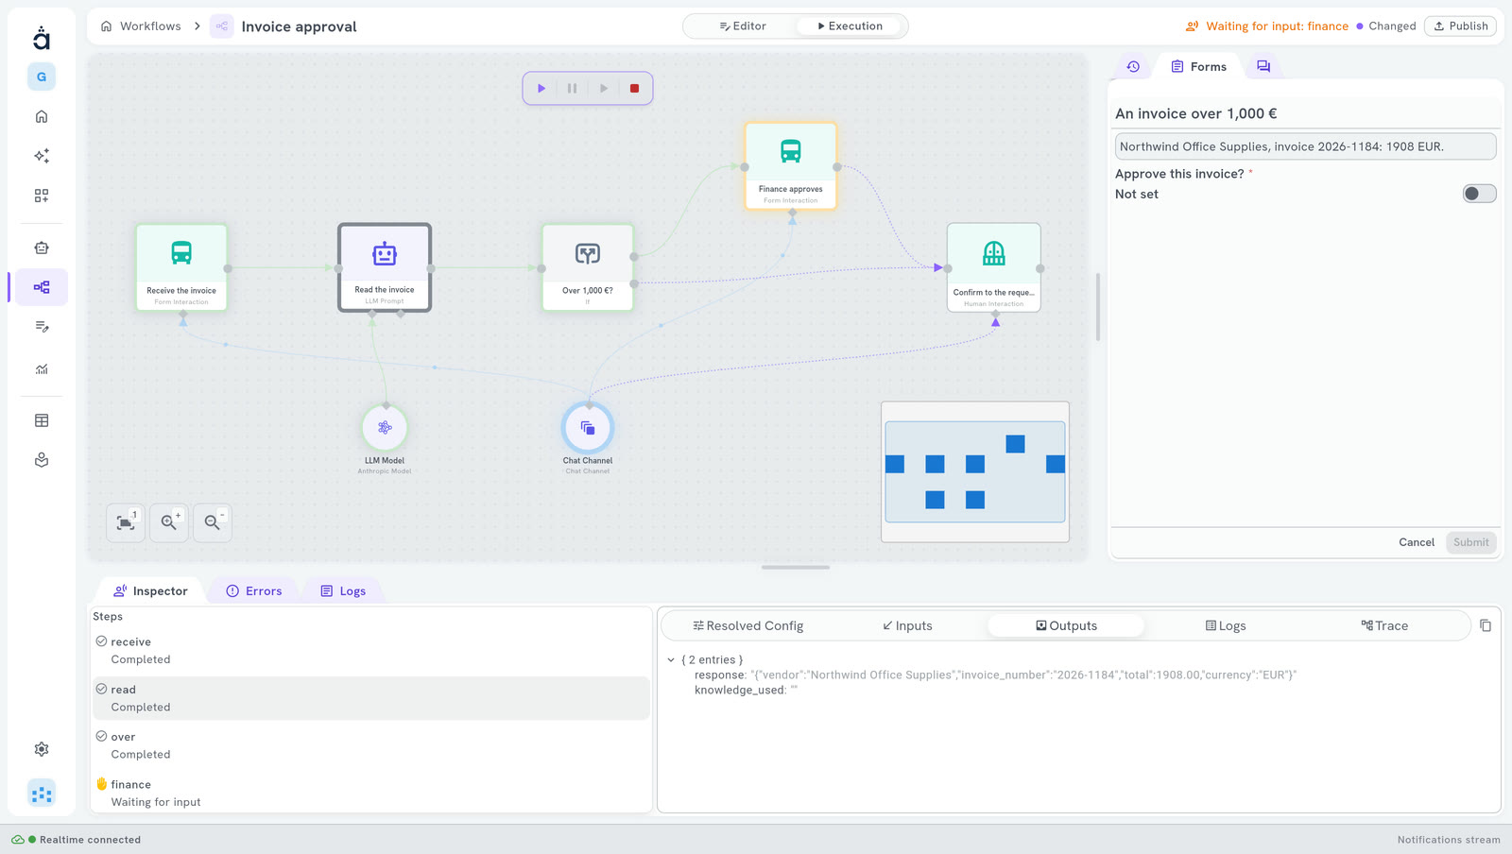
Task: Toggle the Approve this invoice switch
Action: (x=1479, y=194)
